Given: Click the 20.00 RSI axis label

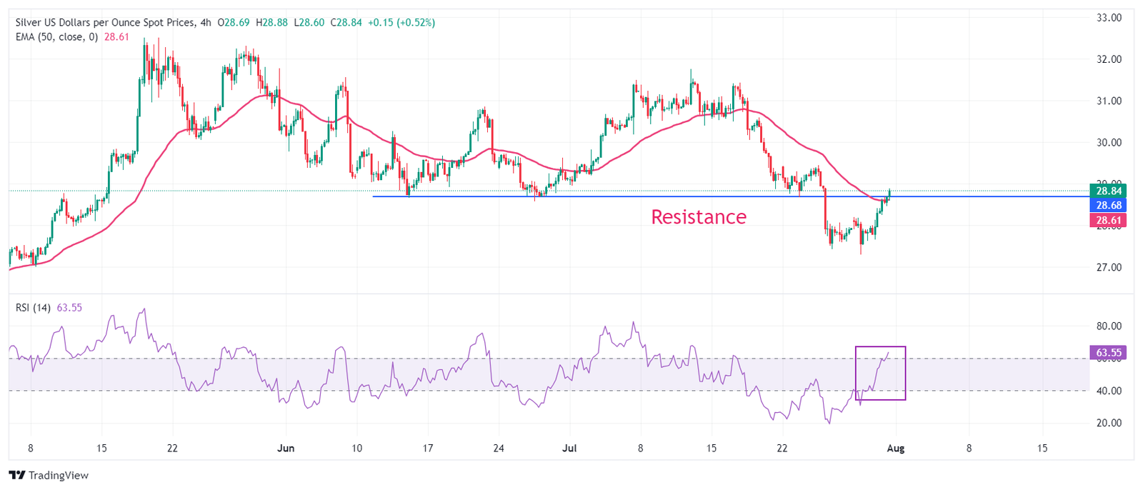Looking at the screenshot, I should [1109, 423].
